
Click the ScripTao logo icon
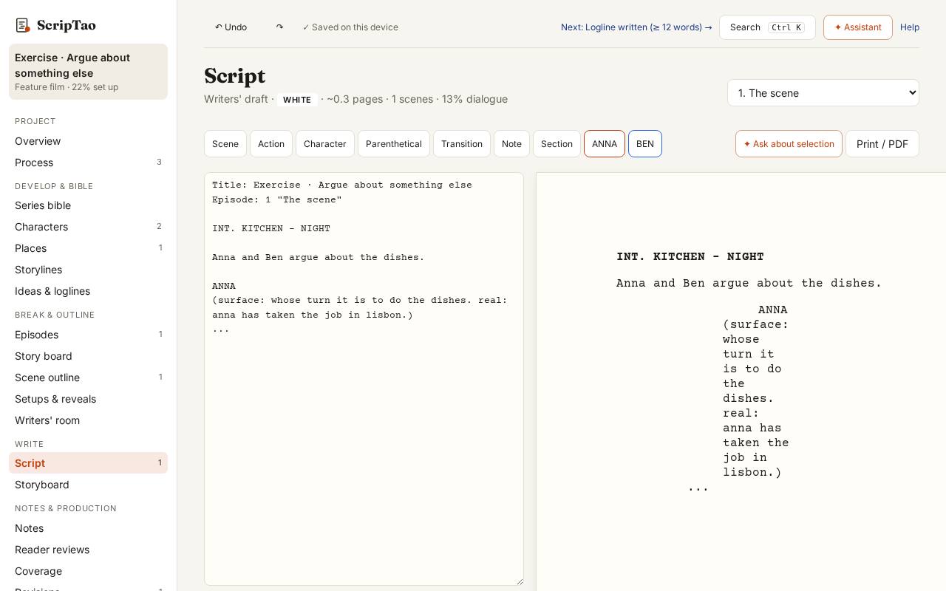(x=23, y=25)
